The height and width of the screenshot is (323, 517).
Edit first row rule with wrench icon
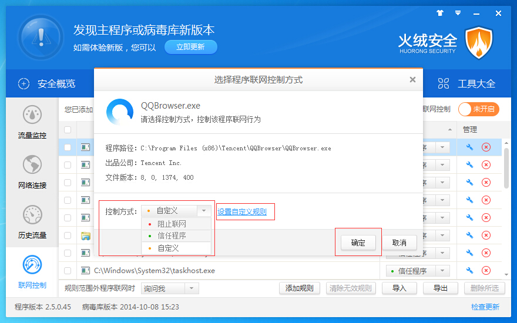click(469, 147)
